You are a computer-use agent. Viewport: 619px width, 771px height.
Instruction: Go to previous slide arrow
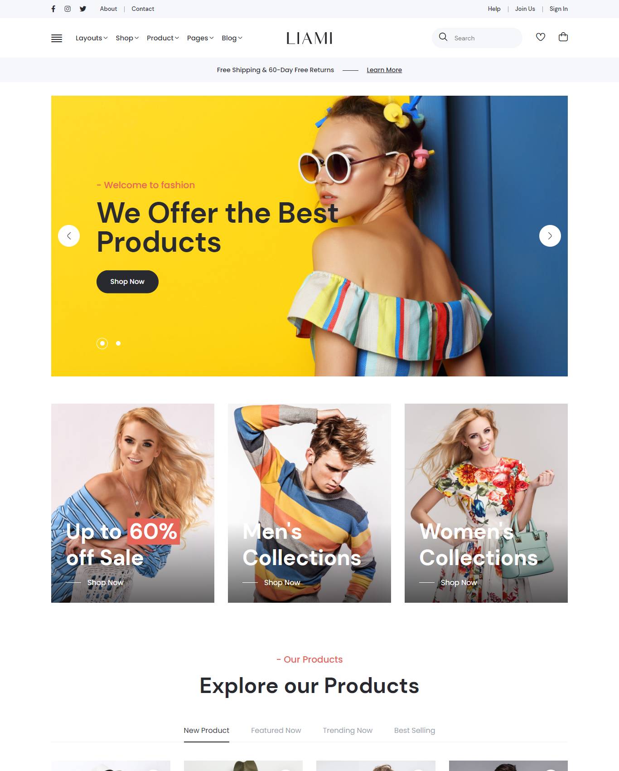tap(69, 236)
